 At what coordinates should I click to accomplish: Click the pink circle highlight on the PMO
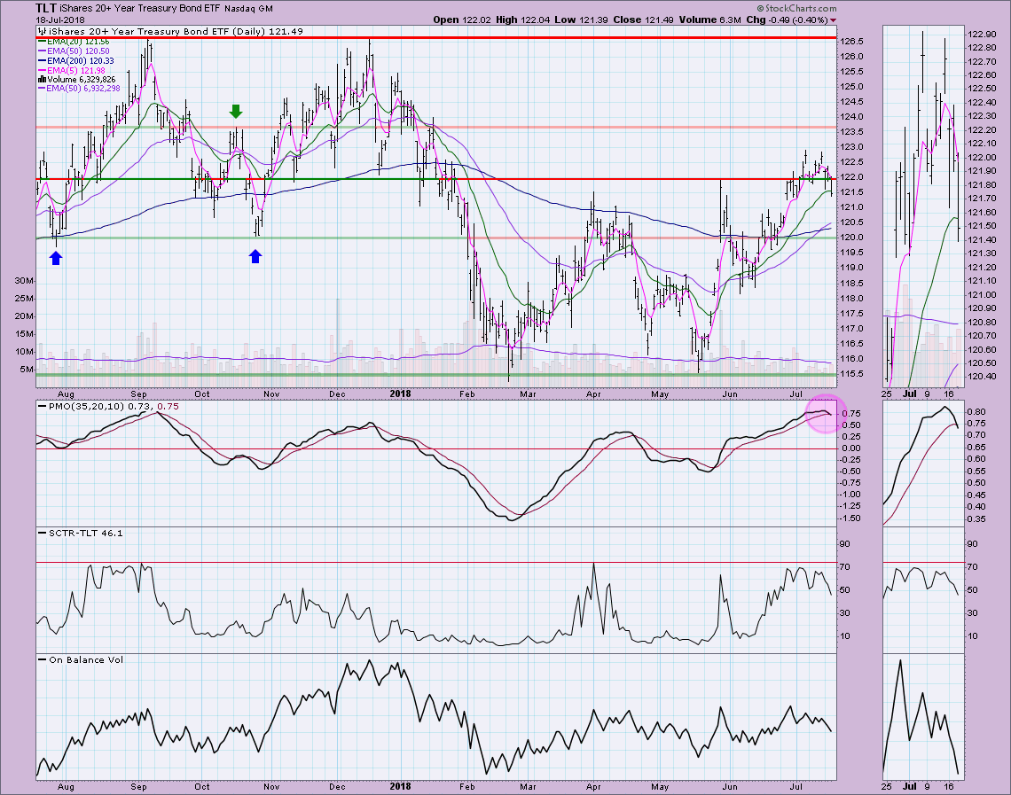click(x=824, y=414)
